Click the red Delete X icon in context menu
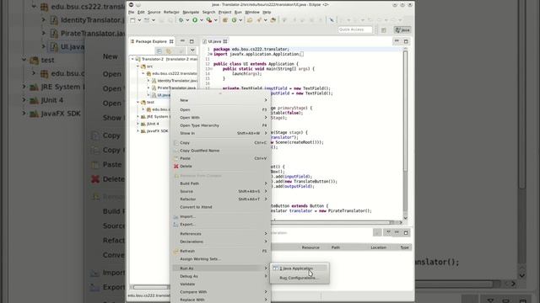The height and width of the screenshot is (303, 540). 176,167
